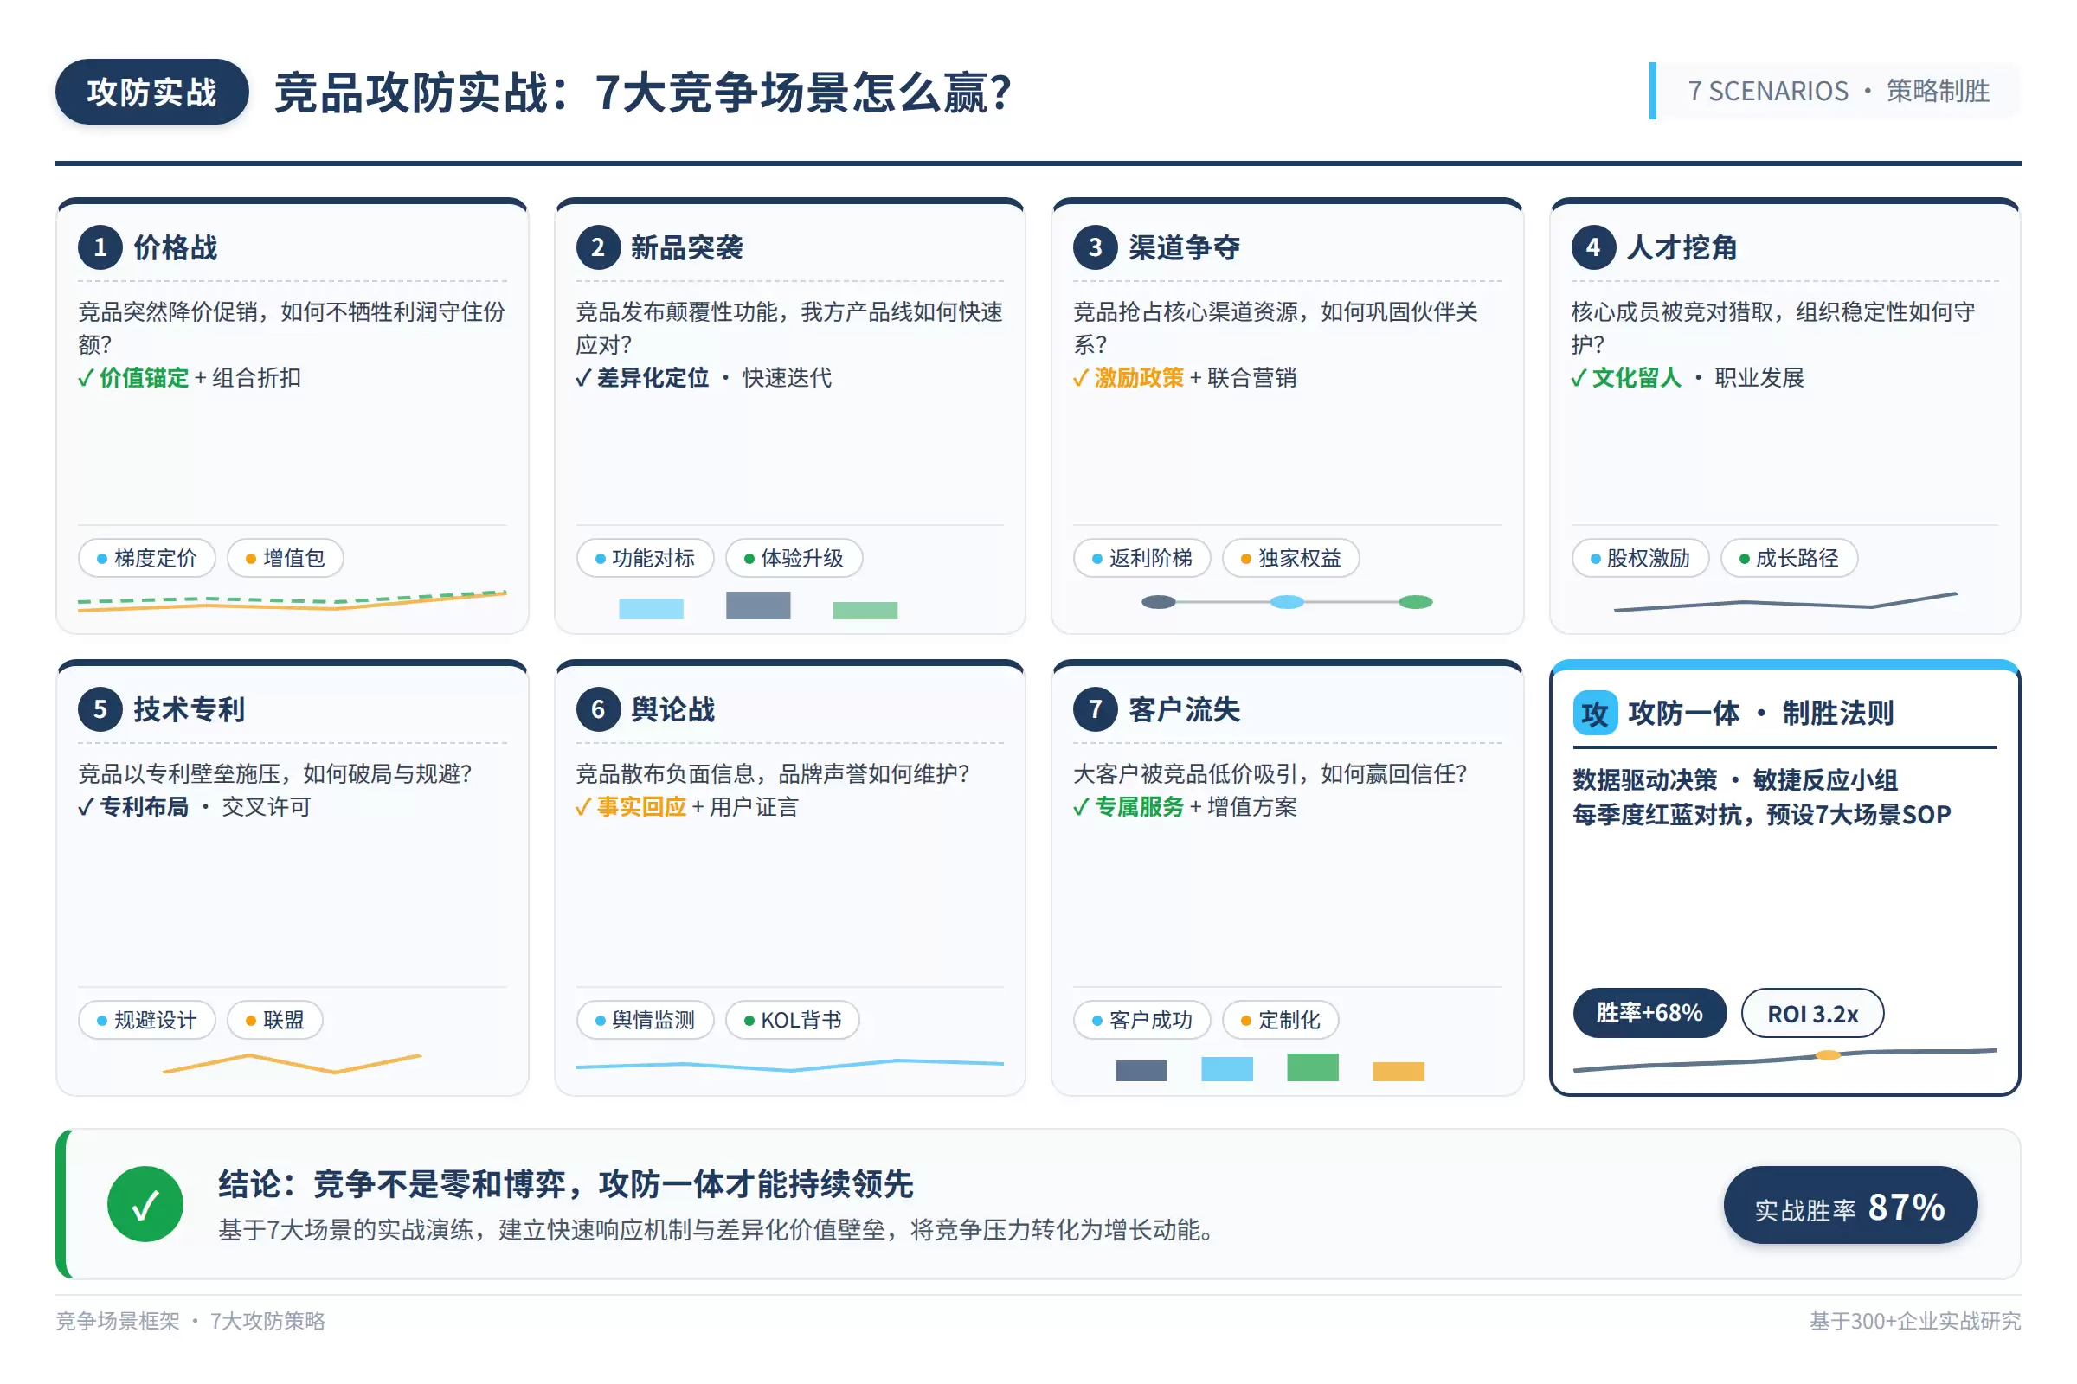Select the number 6 badge beside 舆论战

click(598, 708)
